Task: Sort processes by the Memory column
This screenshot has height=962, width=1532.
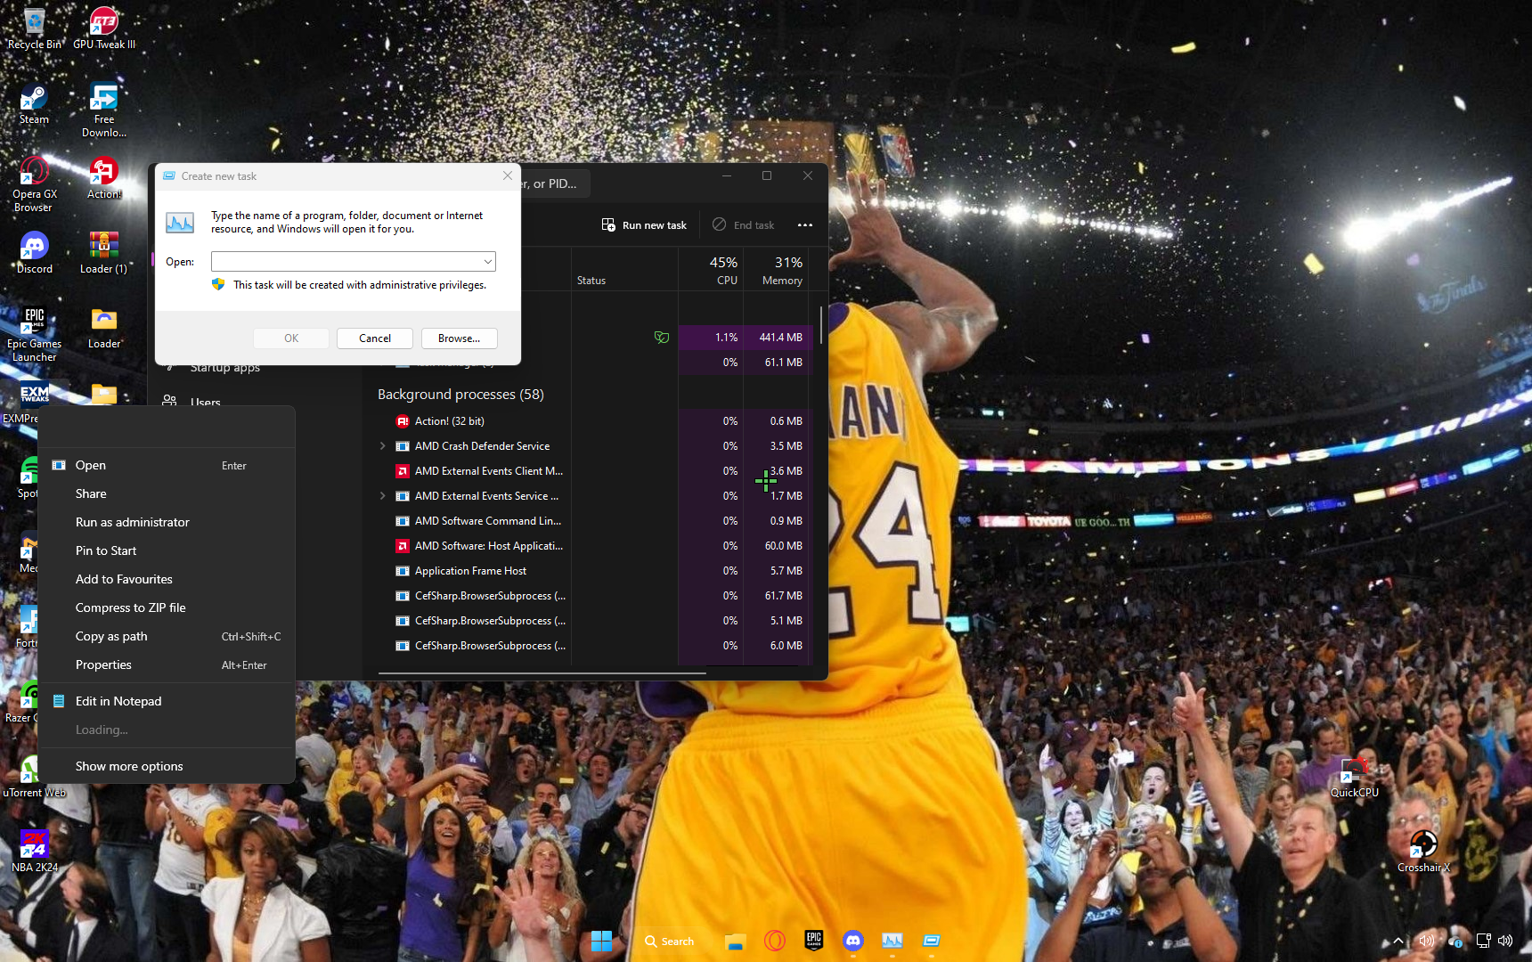Action: 776,270
